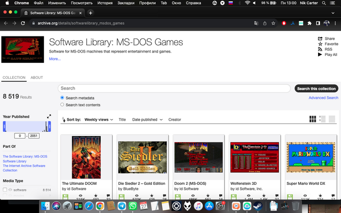Sort by Title
The width and height of the screenshot is (341, 213).
(122, 120)
